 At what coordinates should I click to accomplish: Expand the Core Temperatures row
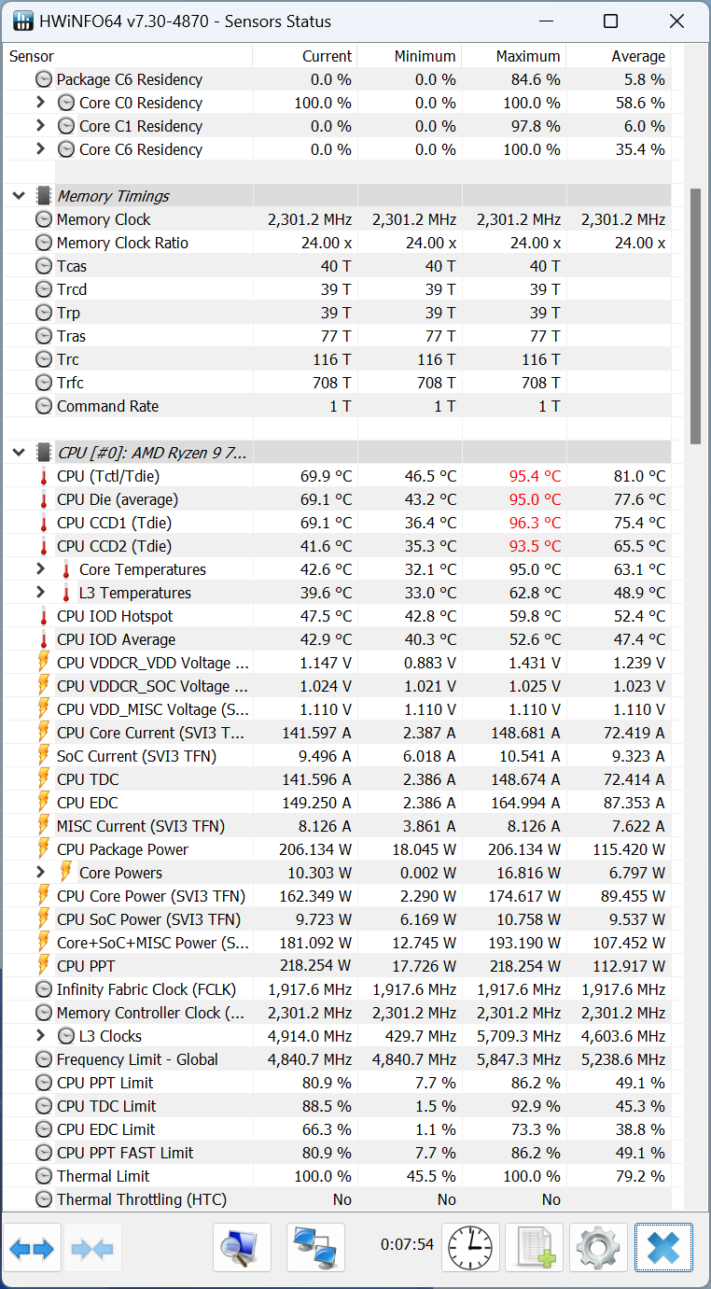(40, 569)
